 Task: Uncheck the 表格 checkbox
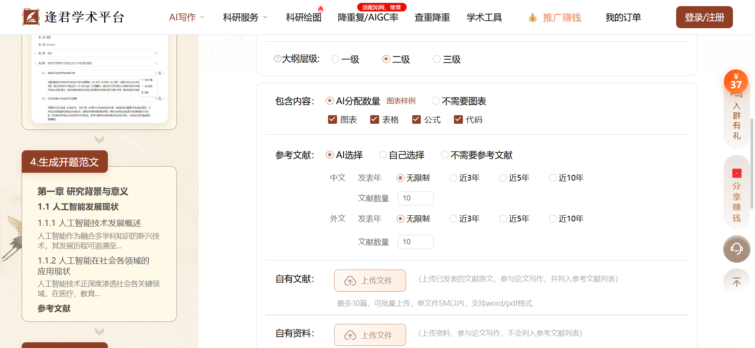[x=374, y=119]
